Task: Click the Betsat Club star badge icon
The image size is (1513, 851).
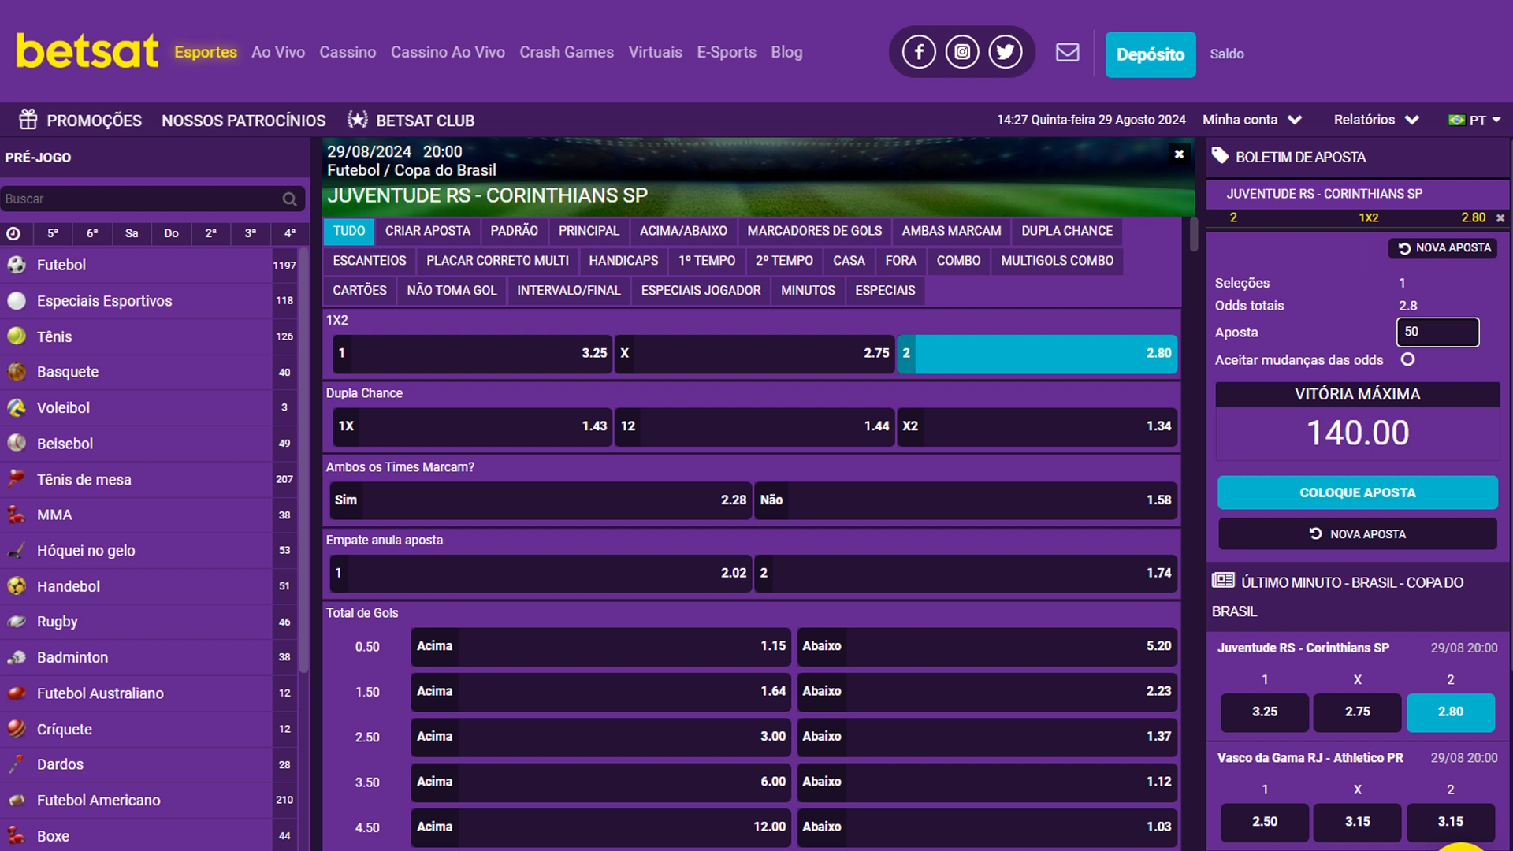Action: tap(358, 119)
